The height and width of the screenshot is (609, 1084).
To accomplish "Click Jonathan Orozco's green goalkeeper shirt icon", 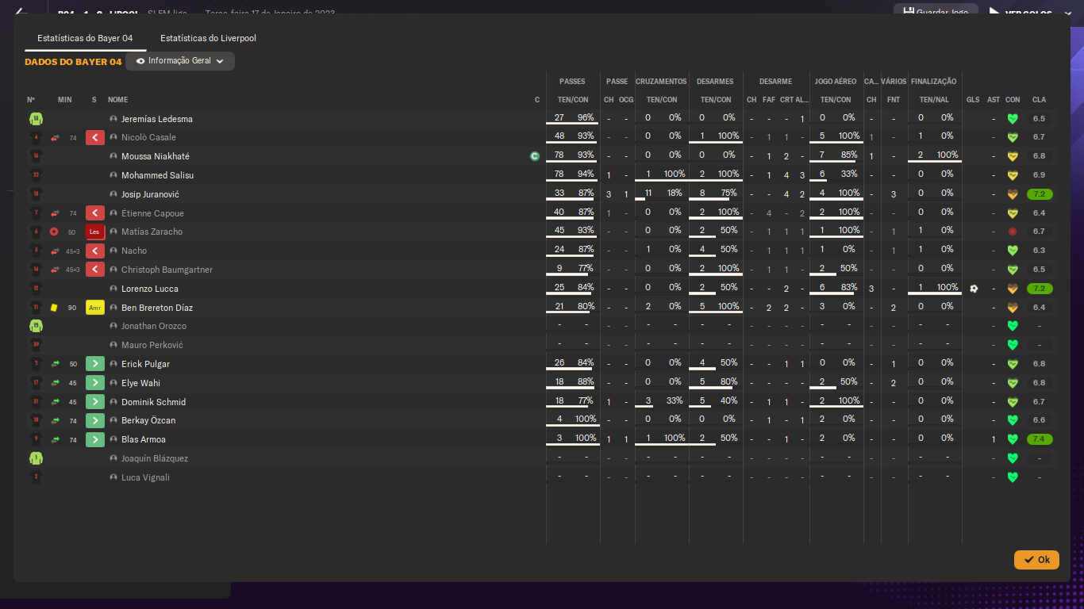I will point(36,326).
